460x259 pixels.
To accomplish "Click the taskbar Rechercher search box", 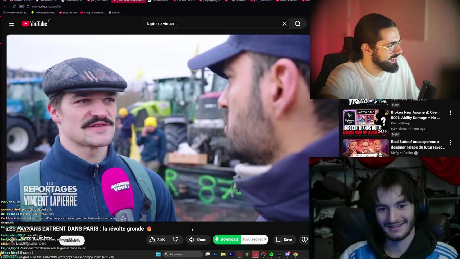I will click(183, 254).
